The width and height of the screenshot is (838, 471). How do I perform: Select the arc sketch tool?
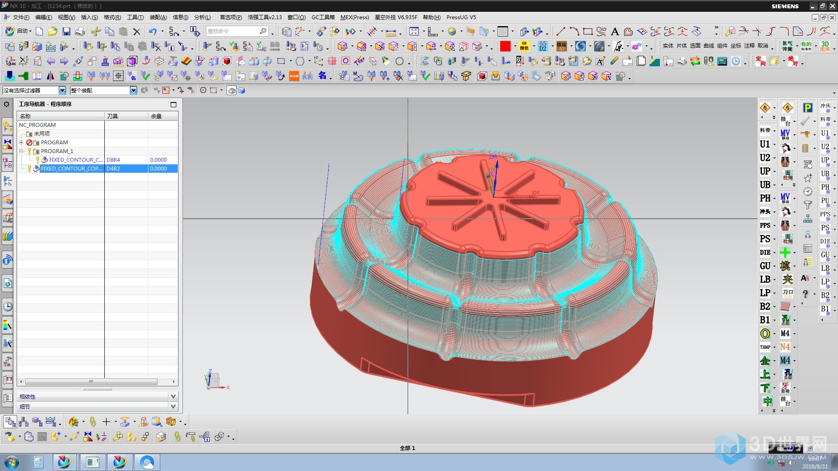pyautogui.click(x=574, y=31)
